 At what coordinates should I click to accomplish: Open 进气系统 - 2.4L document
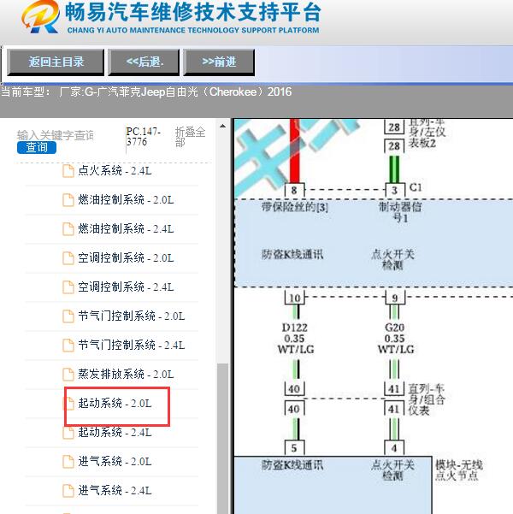tap(115, 491)
